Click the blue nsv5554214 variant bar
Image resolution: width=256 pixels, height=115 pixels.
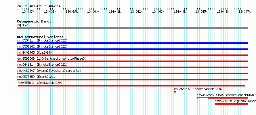point(132,43)
